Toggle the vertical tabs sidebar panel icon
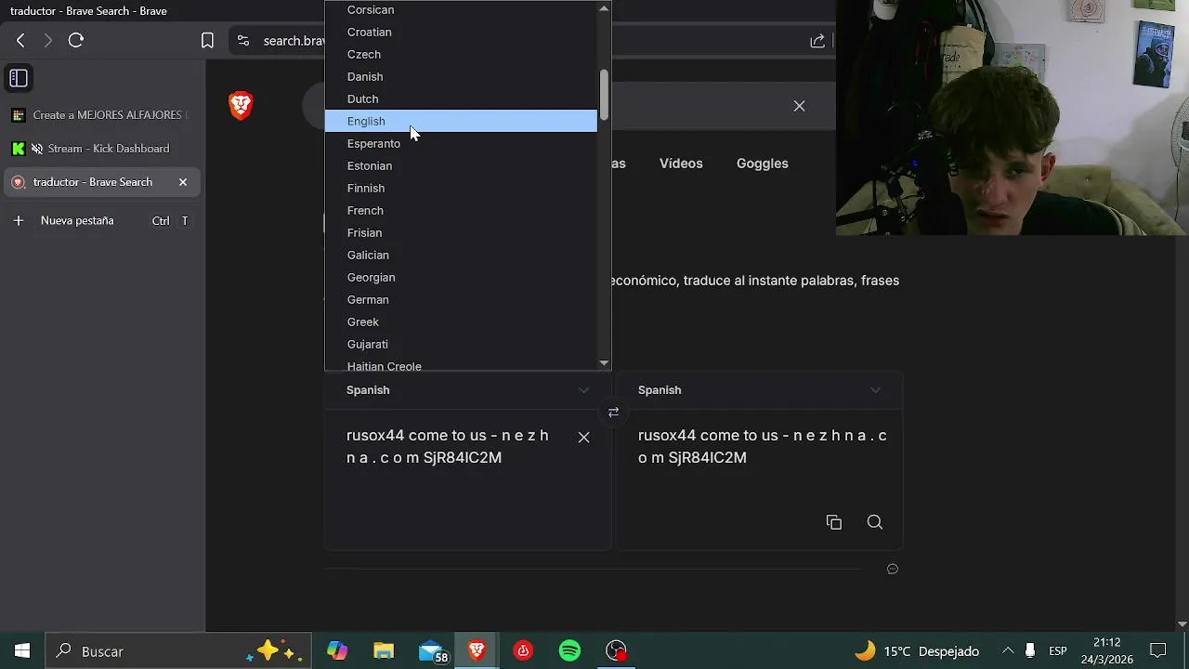This screenshot has width=1189, height=669. [x=19, y=78]
